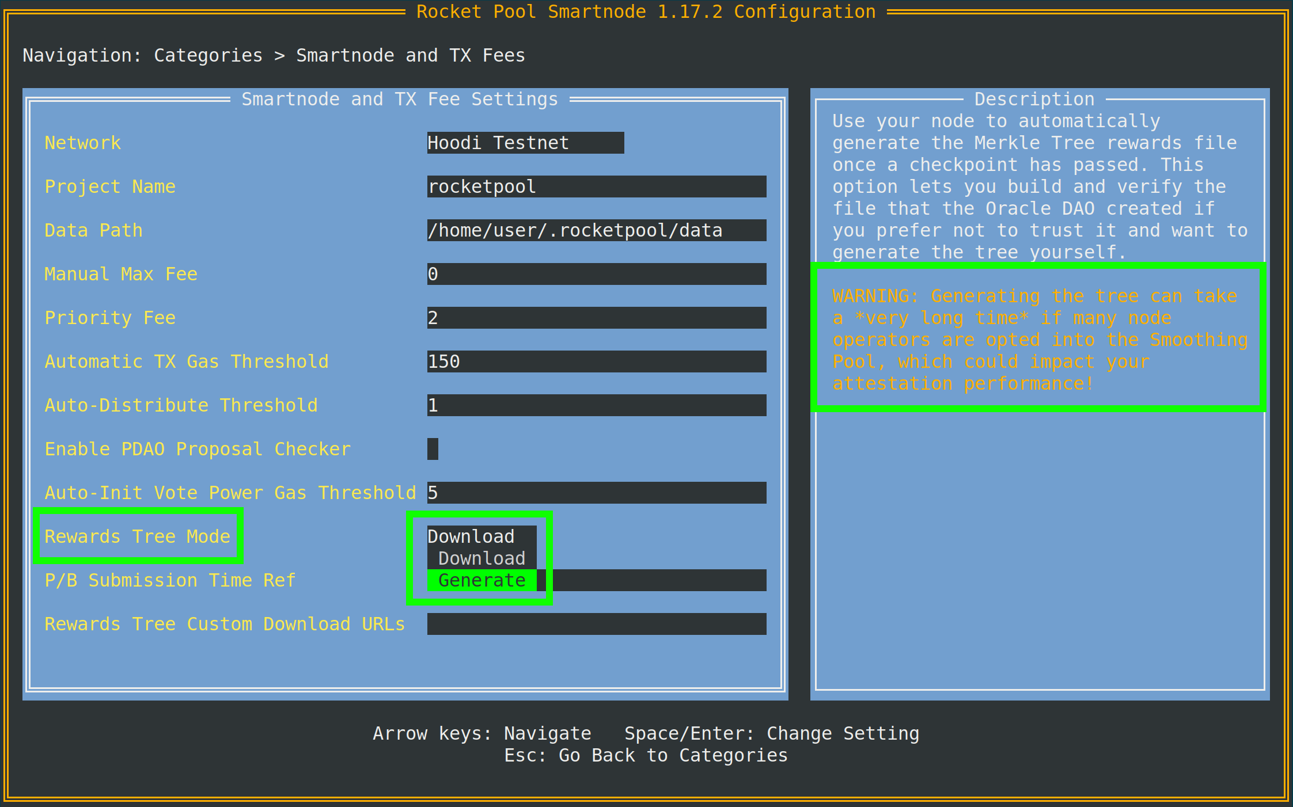The height and width of the screenshot is (807, 1293).
Task: Click the Network setting label
Action: (x=82, y=143)
